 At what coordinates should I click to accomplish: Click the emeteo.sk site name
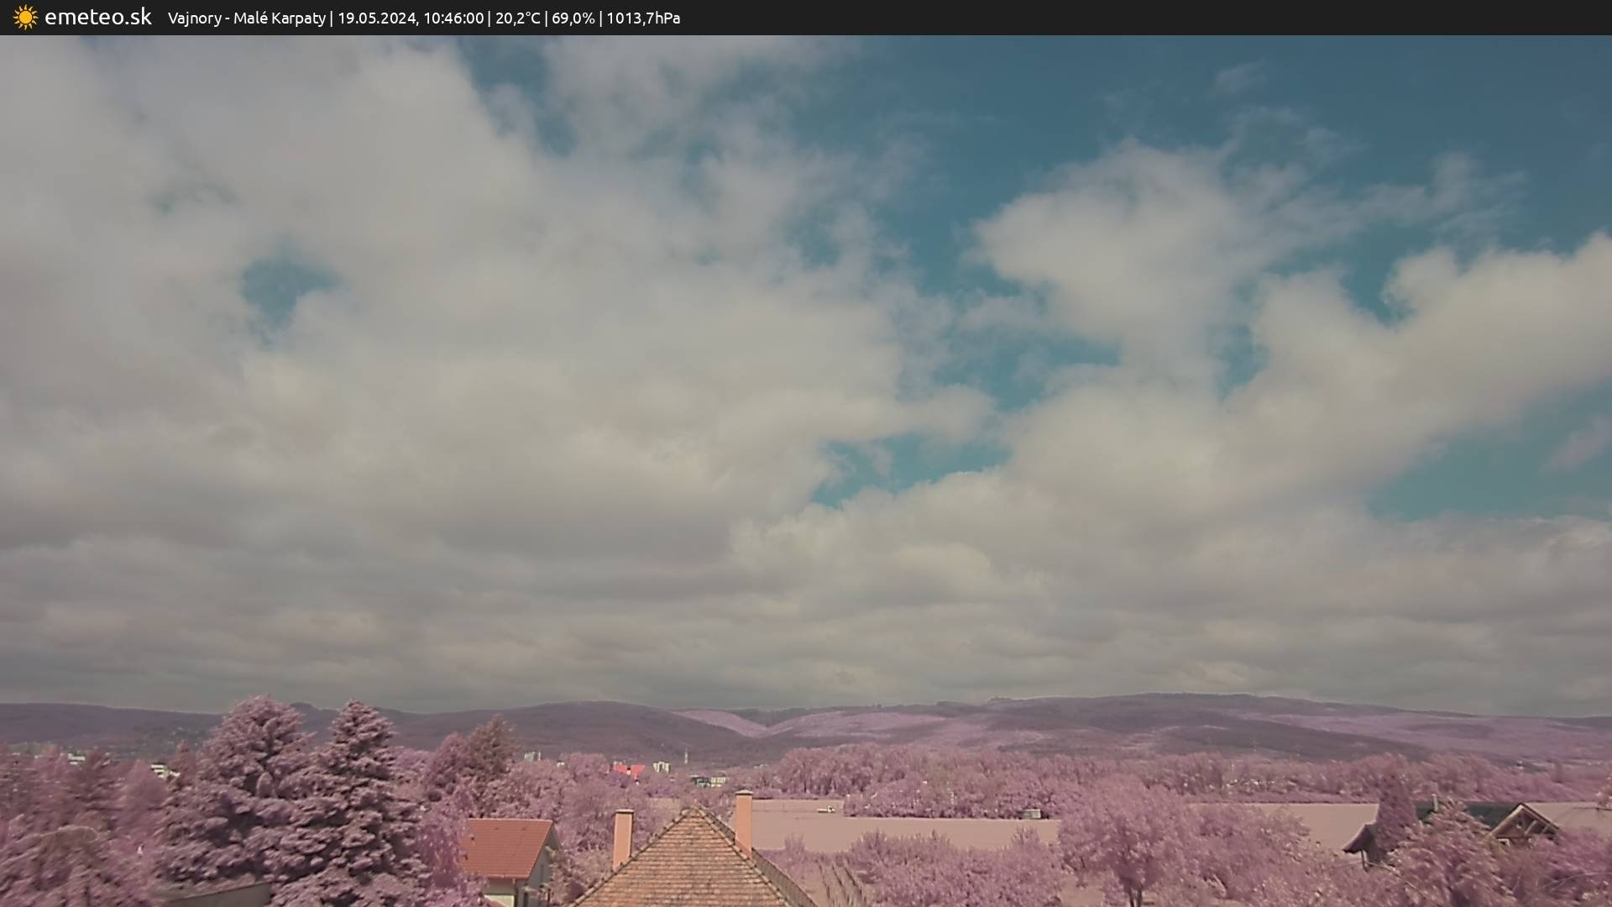tap(97, 18)
